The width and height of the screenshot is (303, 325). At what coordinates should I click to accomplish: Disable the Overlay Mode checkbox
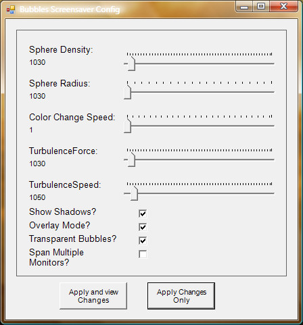pos(143,227)
